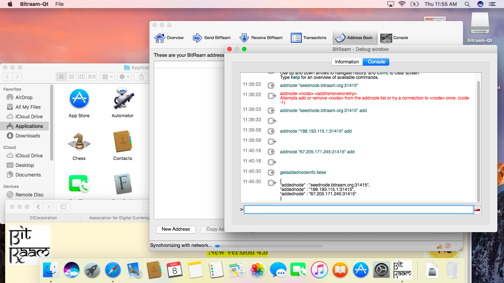Screen dimensions: 504x283
Task: Show the Transactions list
Action: 309,38
